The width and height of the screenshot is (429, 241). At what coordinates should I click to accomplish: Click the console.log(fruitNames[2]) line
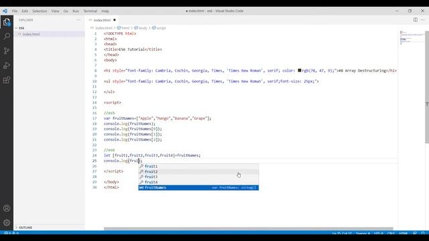(133, 139)
